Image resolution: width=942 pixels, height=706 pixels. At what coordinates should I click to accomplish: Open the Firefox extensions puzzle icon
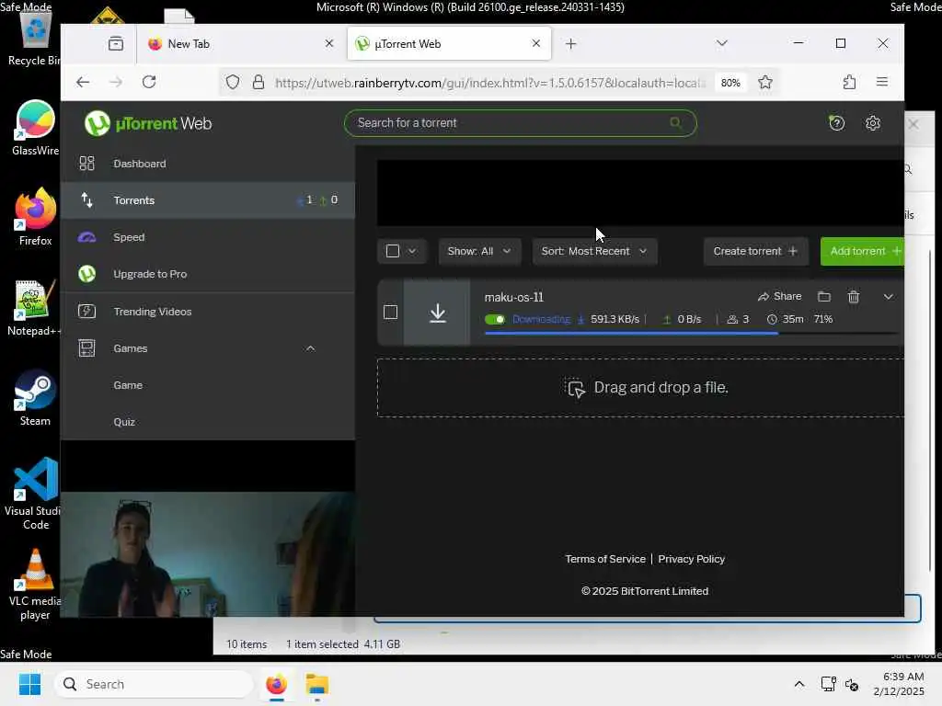(x=848, y=82)
